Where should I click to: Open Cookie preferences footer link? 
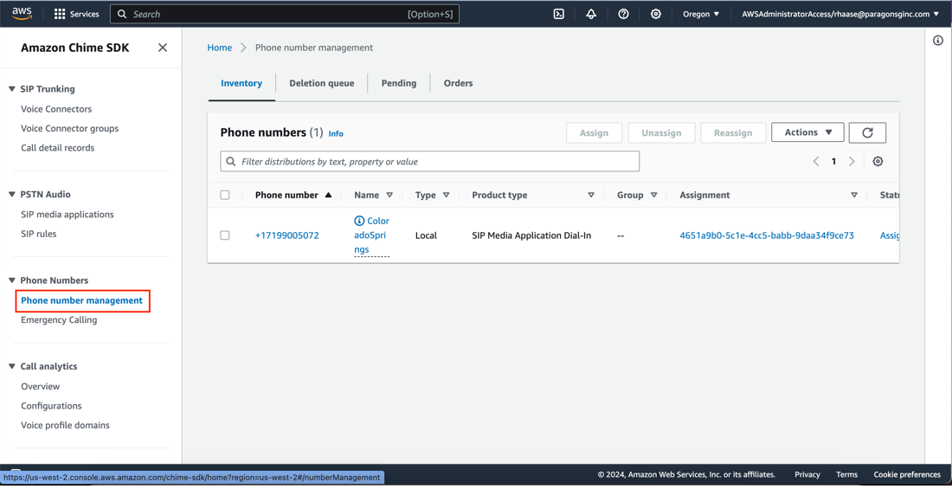tap(907, 474)
